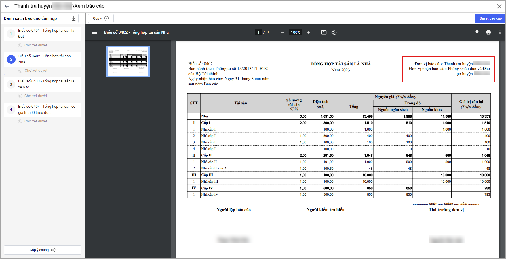The width and height of the screenshot is (506, 259).
Task: Click the Năm 2023 text
Action: pos(340,70)
